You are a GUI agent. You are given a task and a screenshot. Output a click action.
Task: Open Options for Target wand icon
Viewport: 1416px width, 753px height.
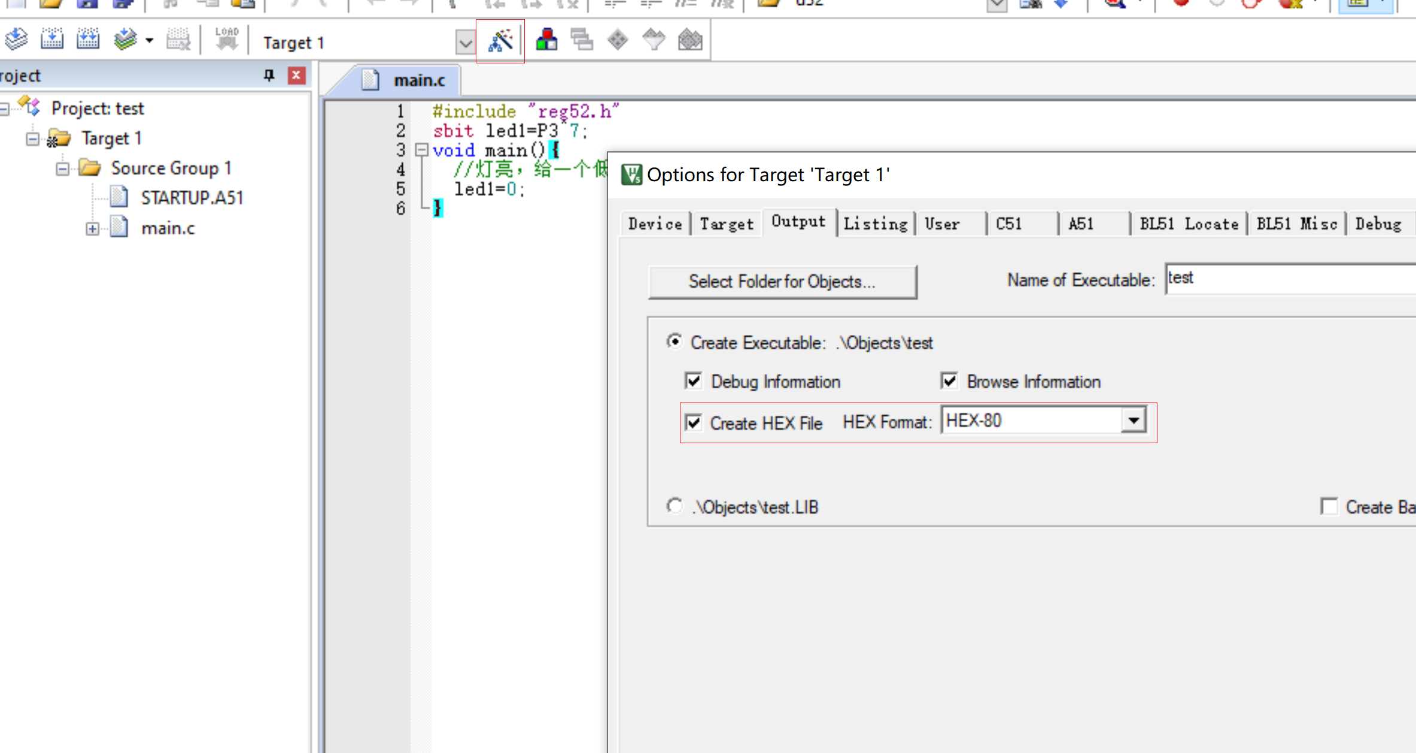[500, 41]
